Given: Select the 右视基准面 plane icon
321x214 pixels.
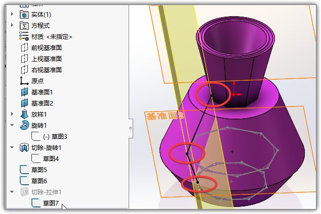Looking at the screenshot, I should (24, 70).
